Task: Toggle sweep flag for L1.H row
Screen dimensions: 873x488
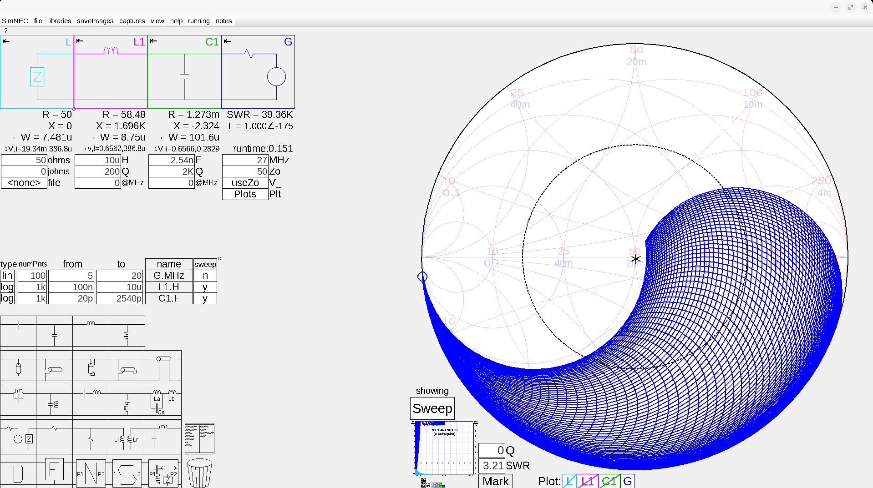Action: click(205, 287)
